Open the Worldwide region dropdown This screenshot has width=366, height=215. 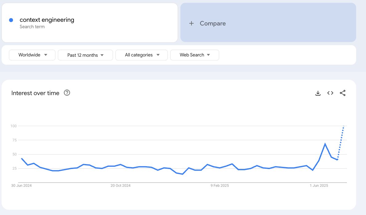click(x=32, y=55)
